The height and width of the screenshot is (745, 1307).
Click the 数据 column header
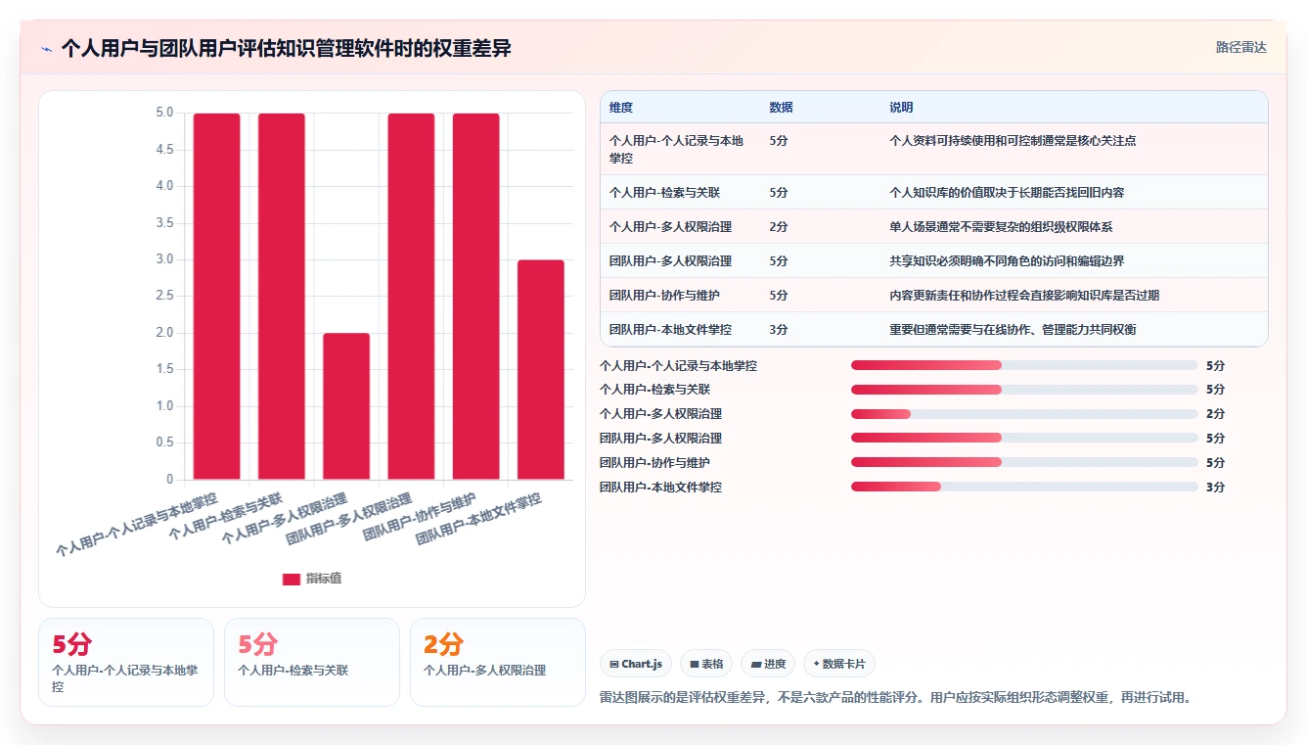click(x=781, y=108)
